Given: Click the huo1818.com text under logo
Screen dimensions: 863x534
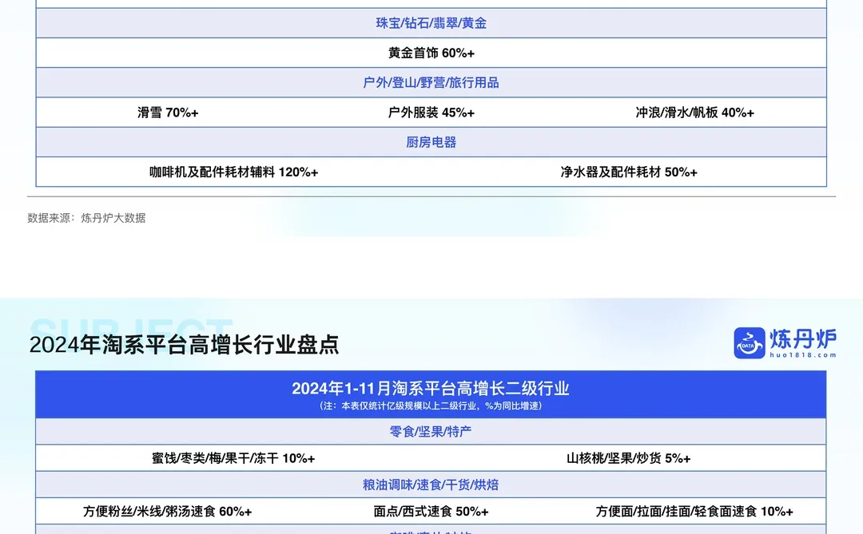Looking at the screenshot, I should (803, 355).
